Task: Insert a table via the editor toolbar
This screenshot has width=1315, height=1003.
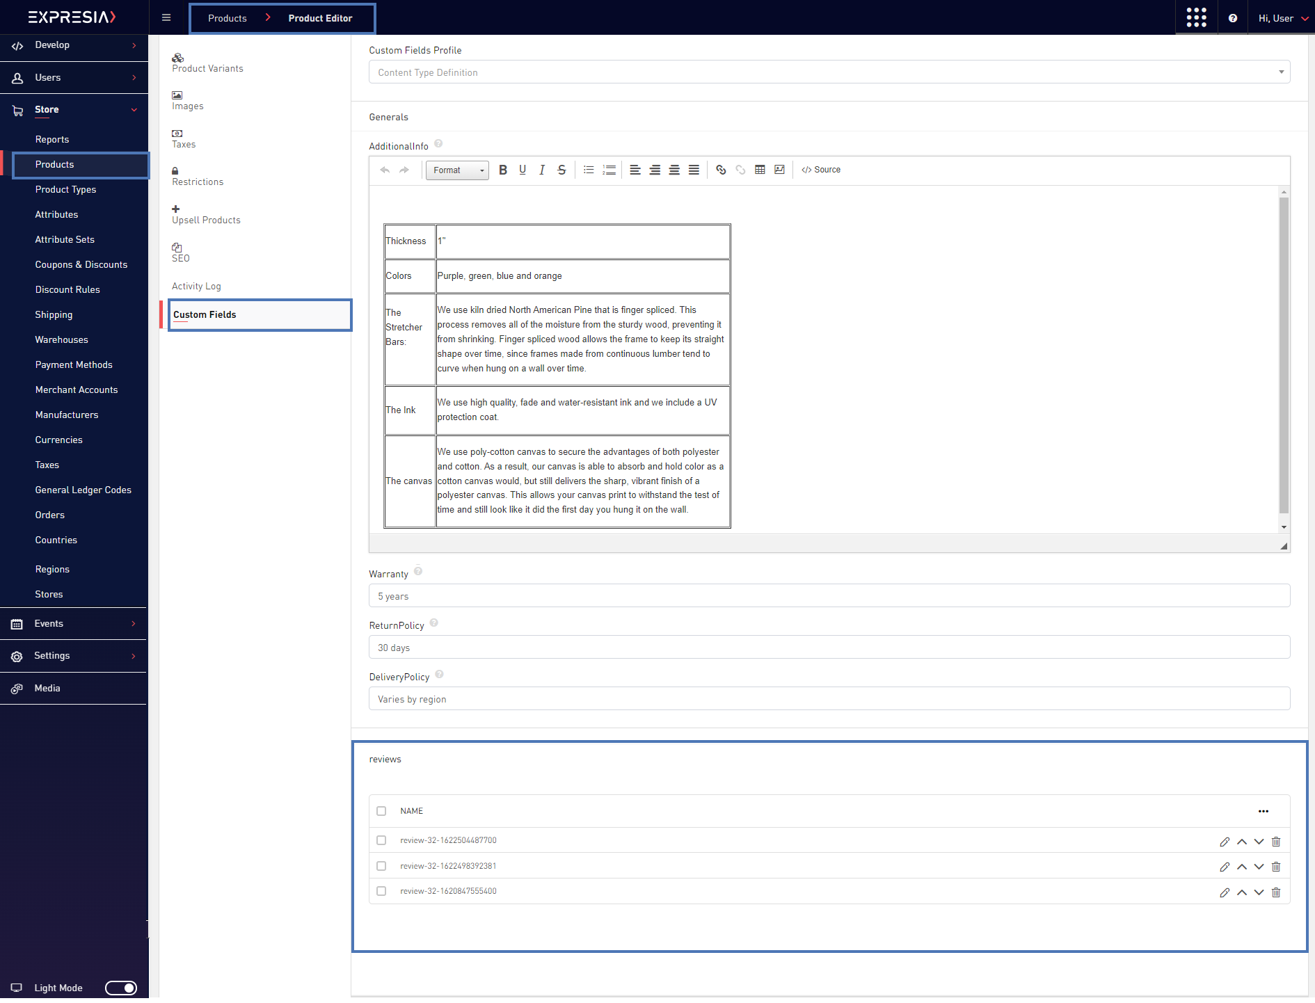Action: [x=760, y=170]
